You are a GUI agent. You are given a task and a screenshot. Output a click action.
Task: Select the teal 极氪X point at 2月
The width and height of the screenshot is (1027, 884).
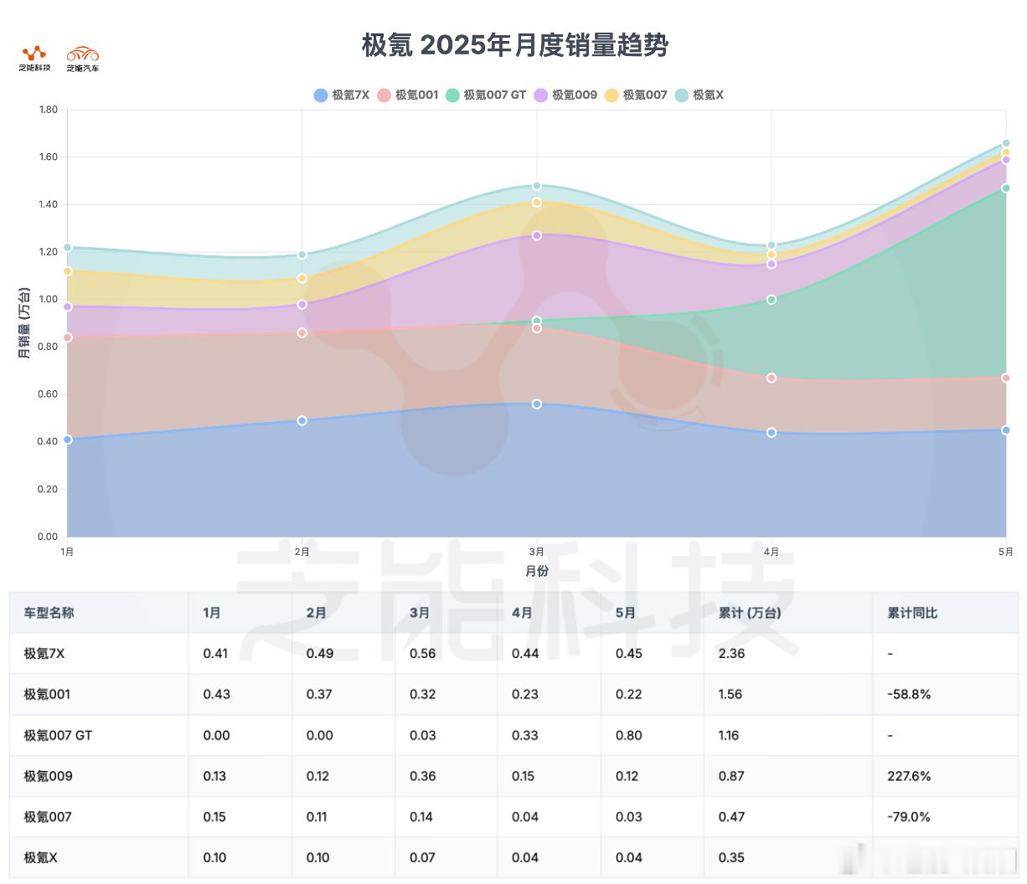302,254
